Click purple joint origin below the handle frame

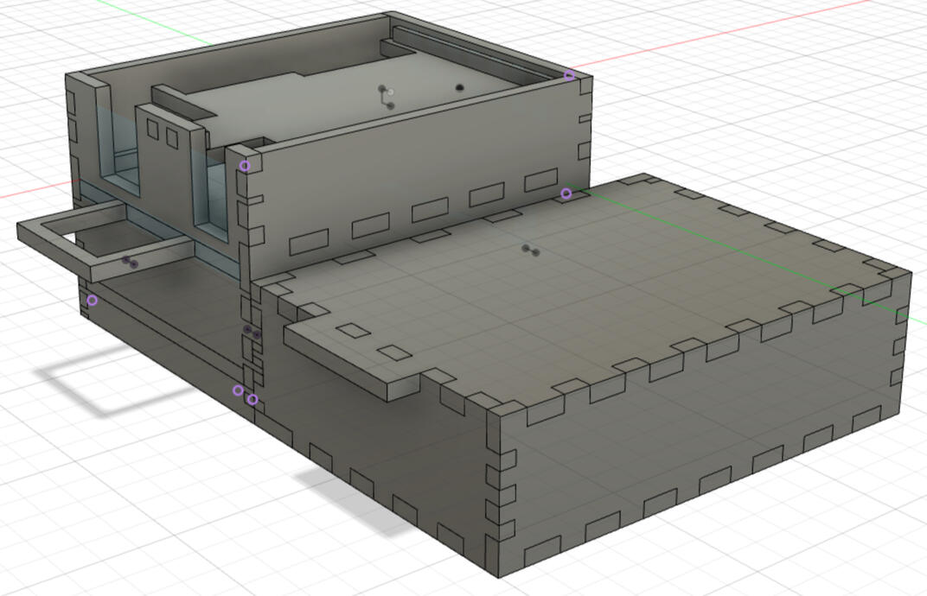(93, 301)
